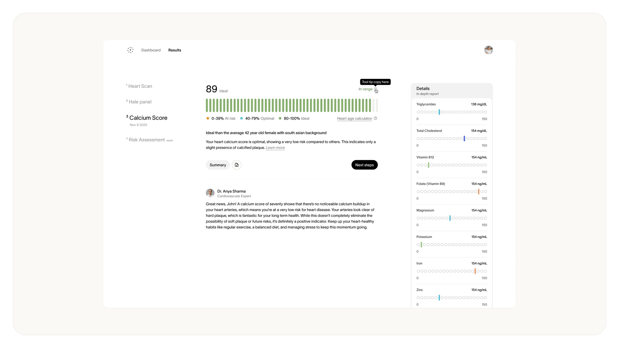Click the Total Cholesterol purple range marker
619x348 pixels.
(464, 139)
